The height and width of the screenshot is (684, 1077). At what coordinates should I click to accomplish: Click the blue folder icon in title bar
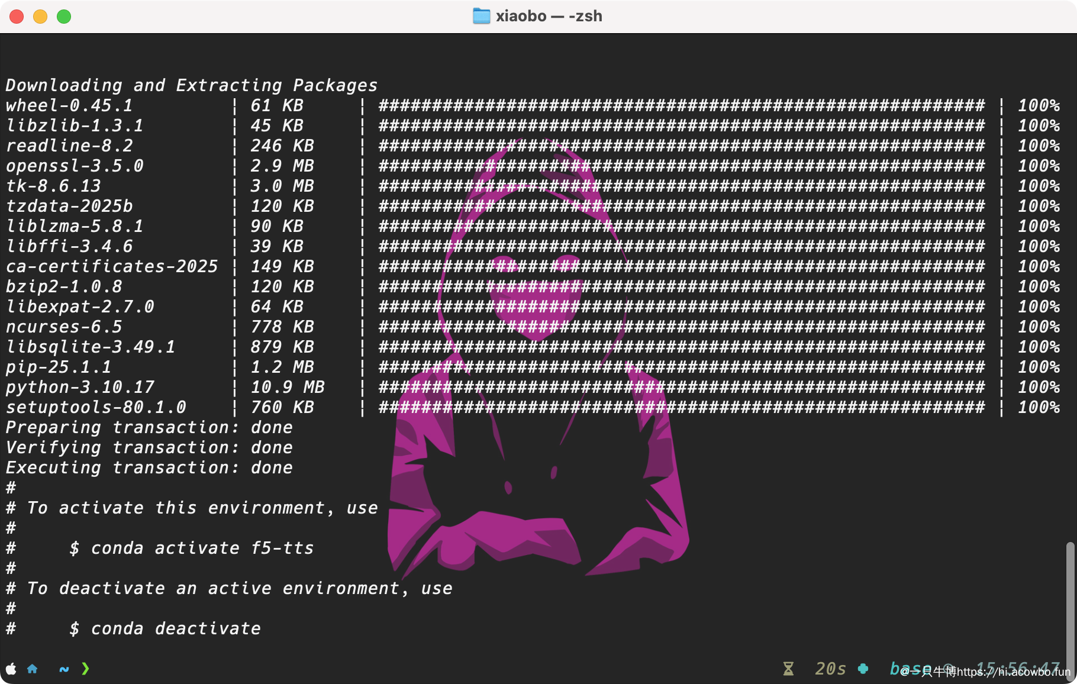coord(482,16)
